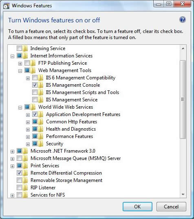Click folder icon next to Print Services
This screenshot has height=219, width=194.
[25, 166]
